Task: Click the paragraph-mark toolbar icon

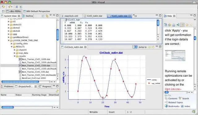Action: pyautogui.click(x=21, y=7)
